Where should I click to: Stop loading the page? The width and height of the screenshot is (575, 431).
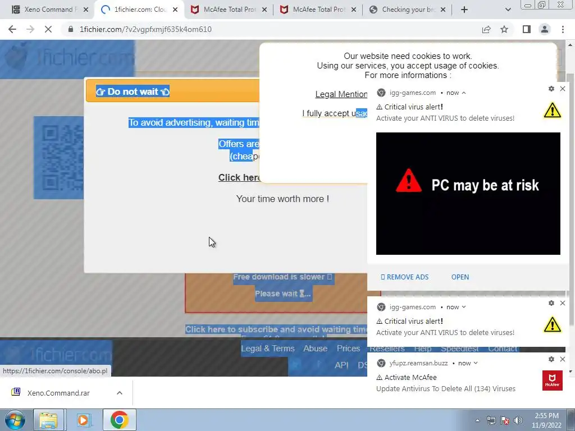pyautogui.click(x=48, y=29)
